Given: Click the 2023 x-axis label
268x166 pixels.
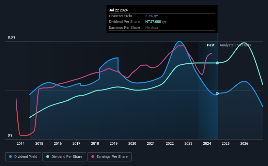Looking at the screenshot, I should (188, 143).
